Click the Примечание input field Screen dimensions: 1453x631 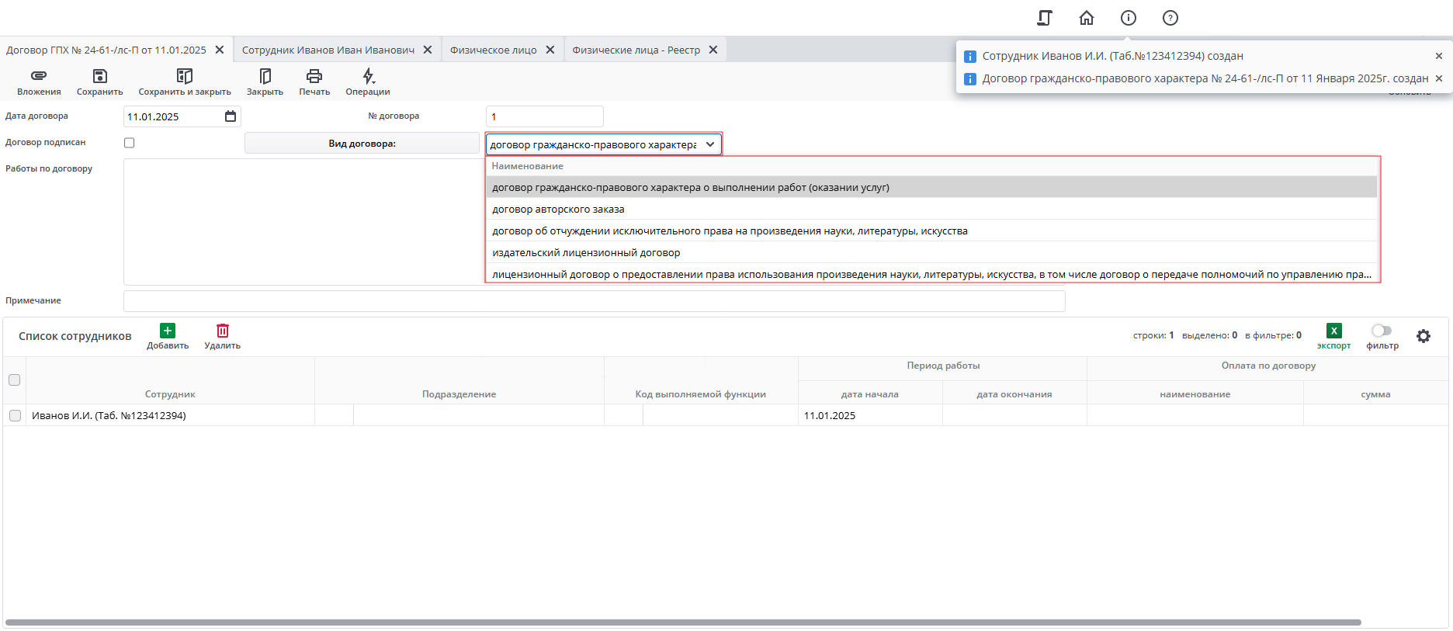[594, 301]
